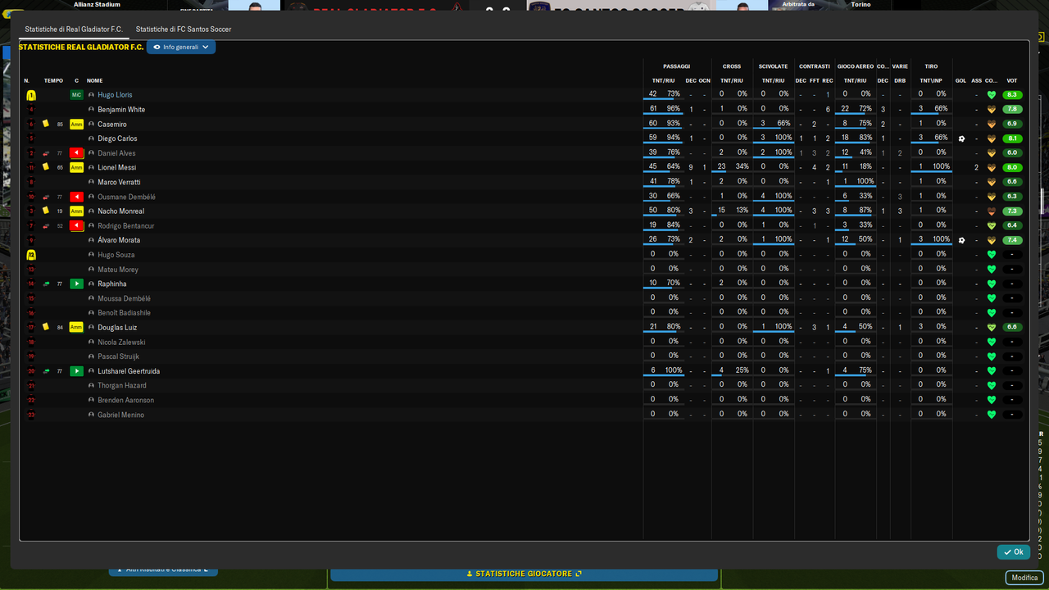Open the Info generali view dropdown

(181, 48)
